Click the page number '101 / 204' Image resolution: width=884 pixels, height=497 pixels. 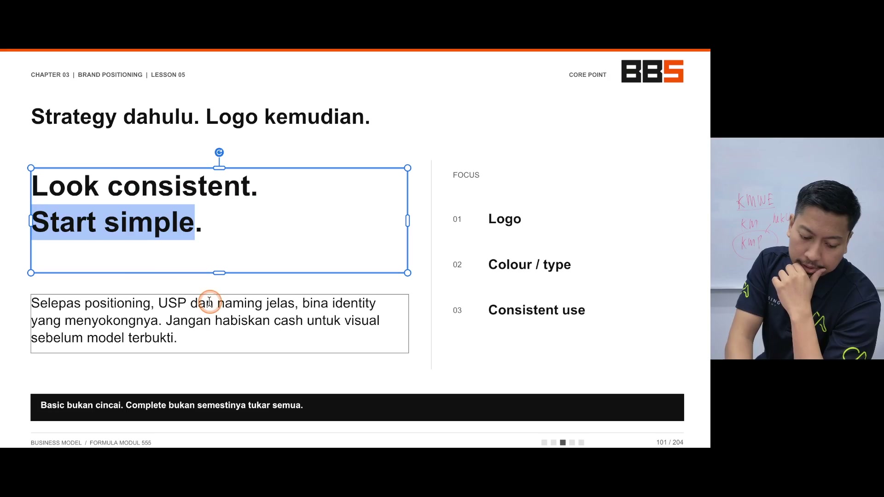[670, 442]
